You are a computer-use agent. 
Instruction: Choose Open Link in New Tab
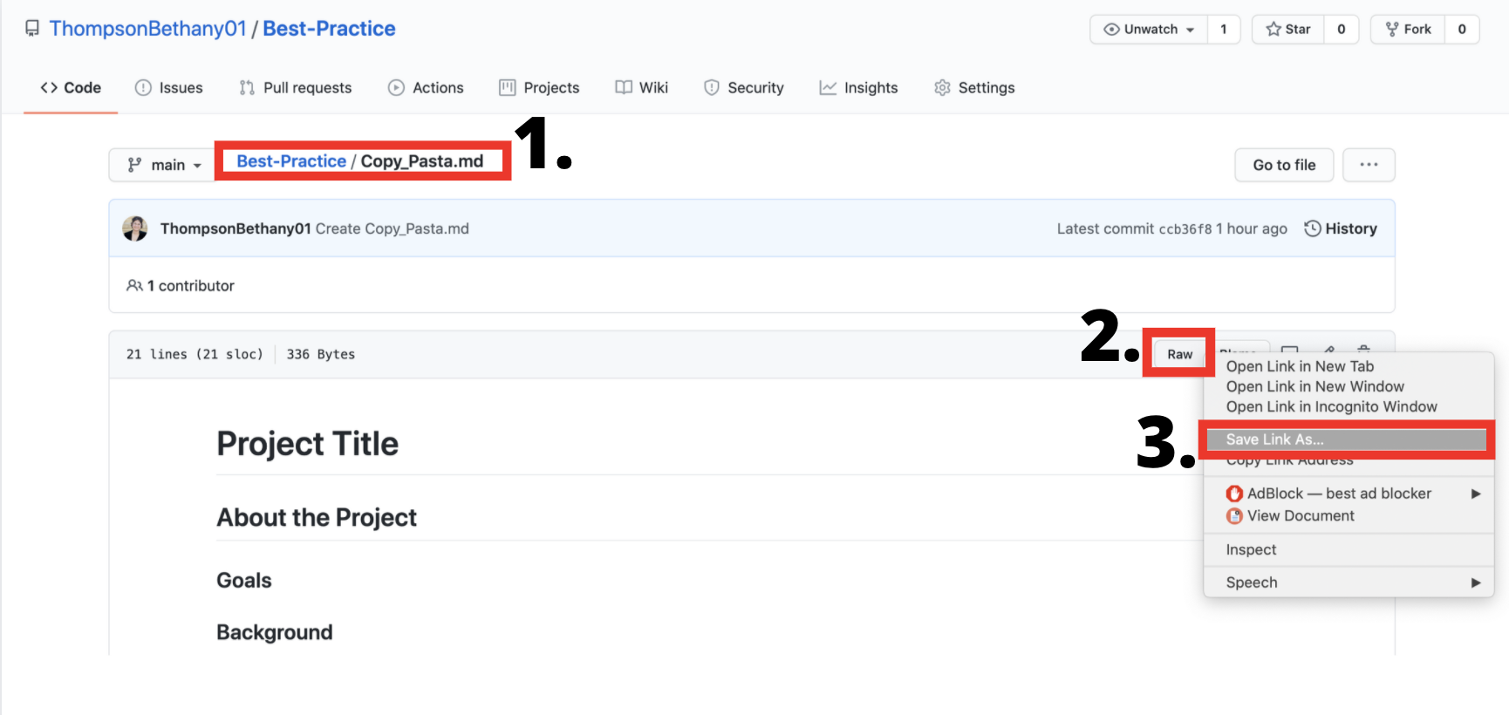coord(1300,366)
